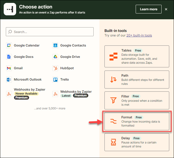Click Free badge on Filter
Screen dimensions: 174x158
click(x=136, y=96)
